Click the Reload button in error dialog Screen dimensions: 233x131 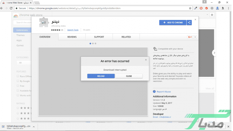(x=101, y=76)
